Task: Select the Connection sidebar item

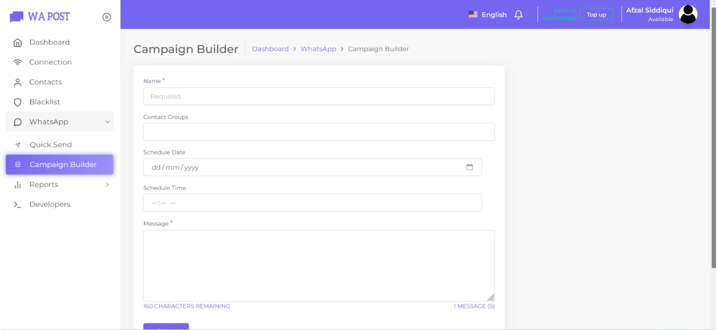Action: pyautogui.click(x=51, y=61)
